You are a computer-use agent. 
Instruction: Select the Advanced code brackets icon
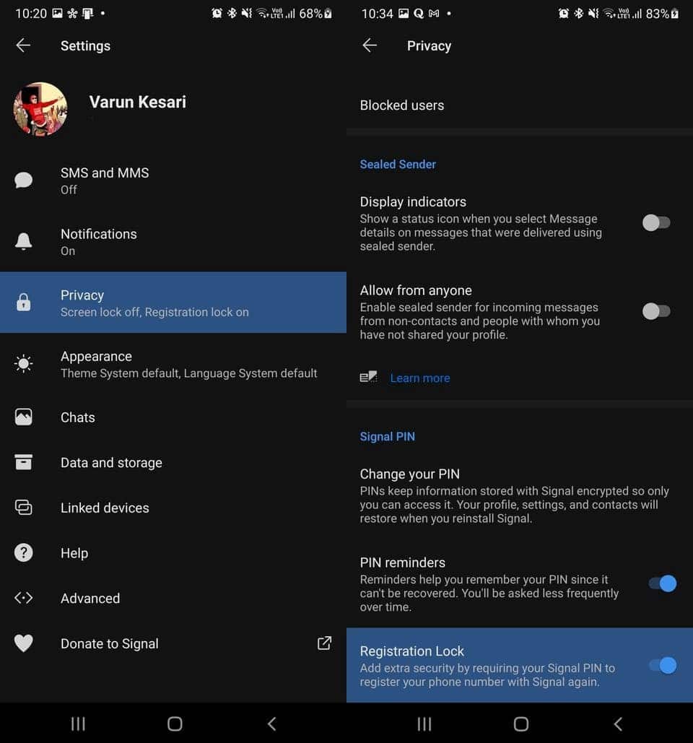click(23, 598)
